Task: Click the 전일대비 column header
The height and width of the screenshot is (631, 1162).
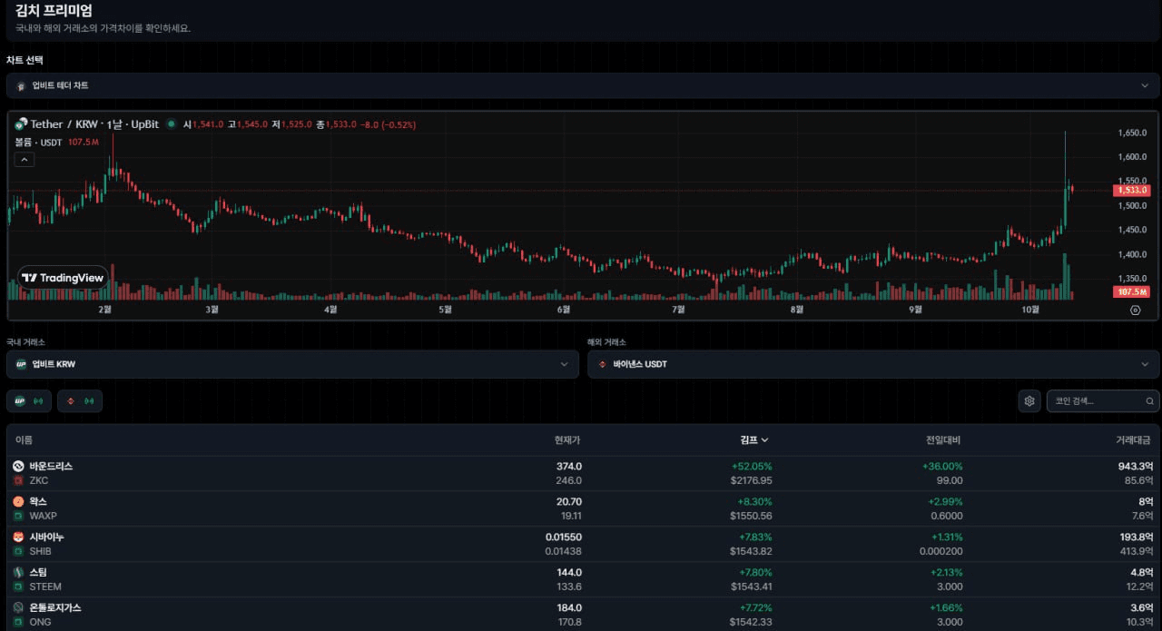Action: point(942,439)
